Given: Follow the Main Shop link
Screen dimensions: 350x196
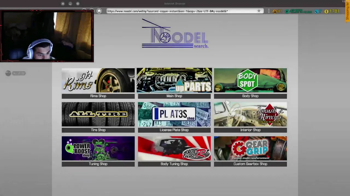Looking at the screenshot, I should tap(174, 96).
